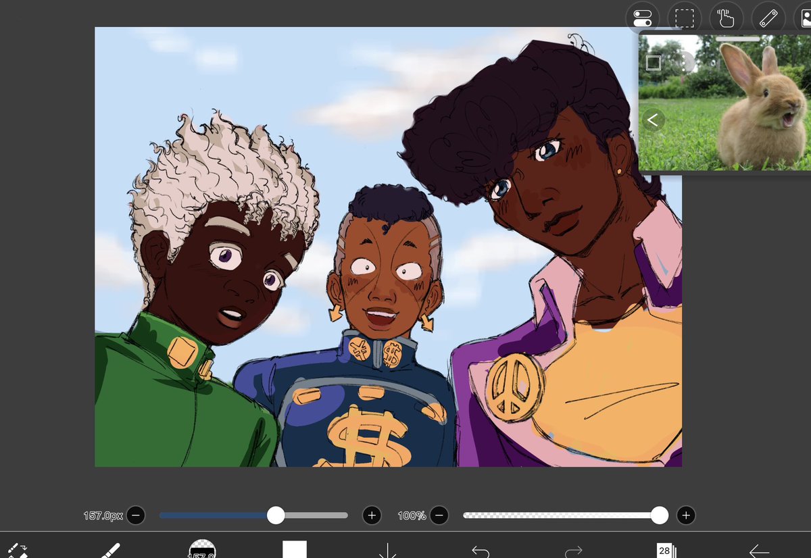Click the drawing handle bar atop reference window
Viewport: 811px width, 558px height.
737,39
